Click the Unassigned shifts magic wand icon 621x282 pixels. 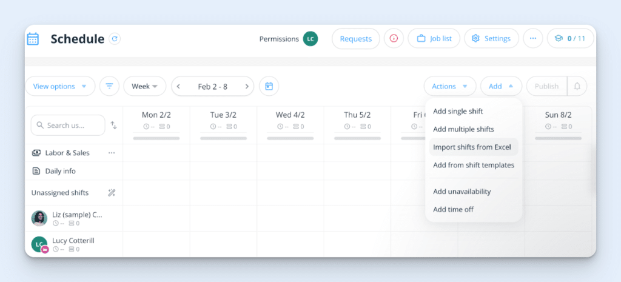112,193
